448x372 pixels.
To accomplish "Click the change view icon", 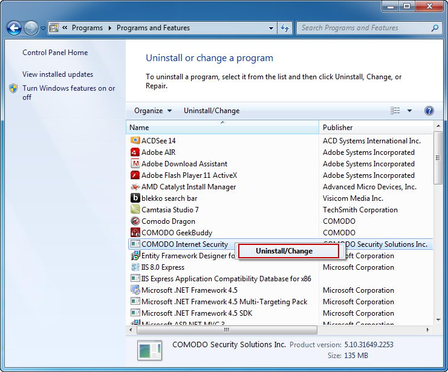I will point(395,110).
